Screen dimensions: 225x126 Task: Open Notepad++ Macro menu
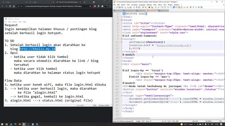[x=160, y=5]
